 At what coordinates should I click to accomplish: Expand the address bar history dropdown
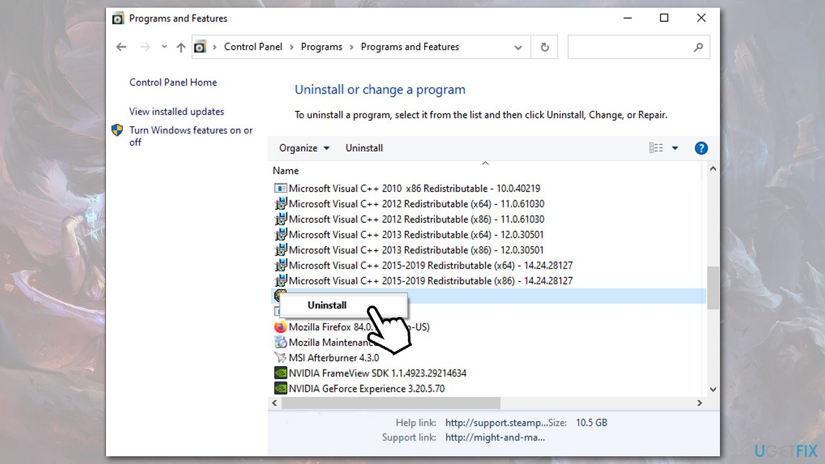(x=518, y=46)
